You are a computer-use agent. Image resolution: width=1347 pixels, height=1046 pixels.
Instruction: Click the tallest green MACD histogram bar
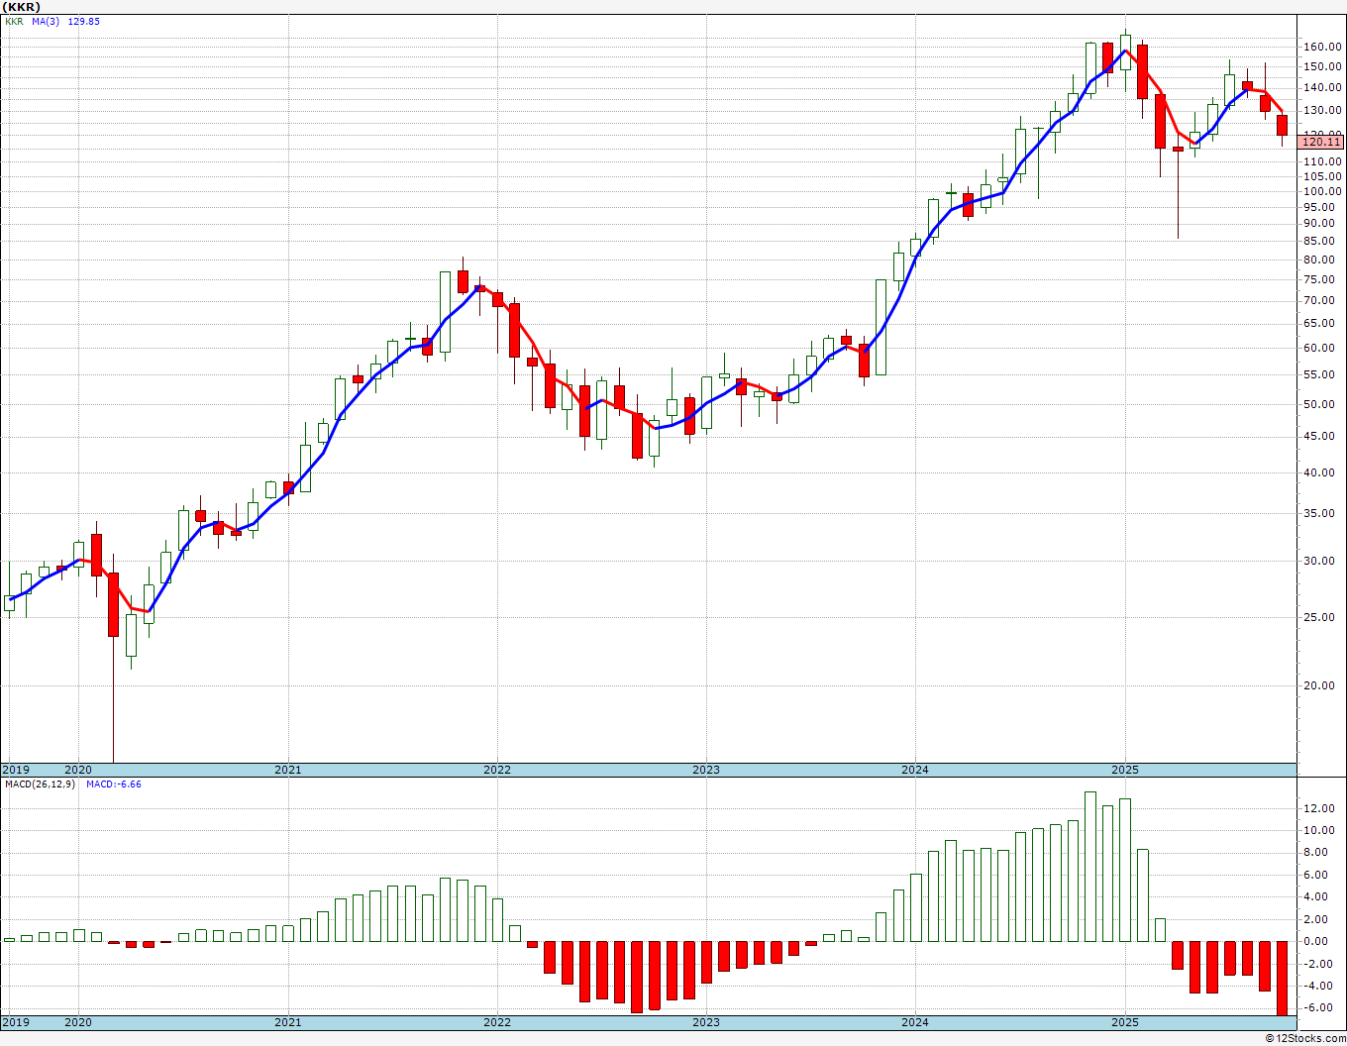click(x=1090, y=867)
